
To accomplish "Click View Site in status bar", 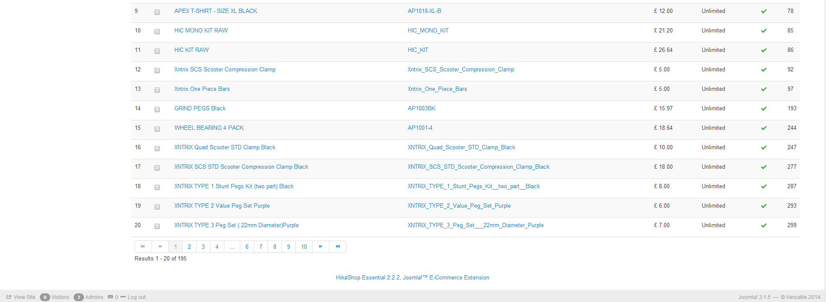I will [21, 297].
